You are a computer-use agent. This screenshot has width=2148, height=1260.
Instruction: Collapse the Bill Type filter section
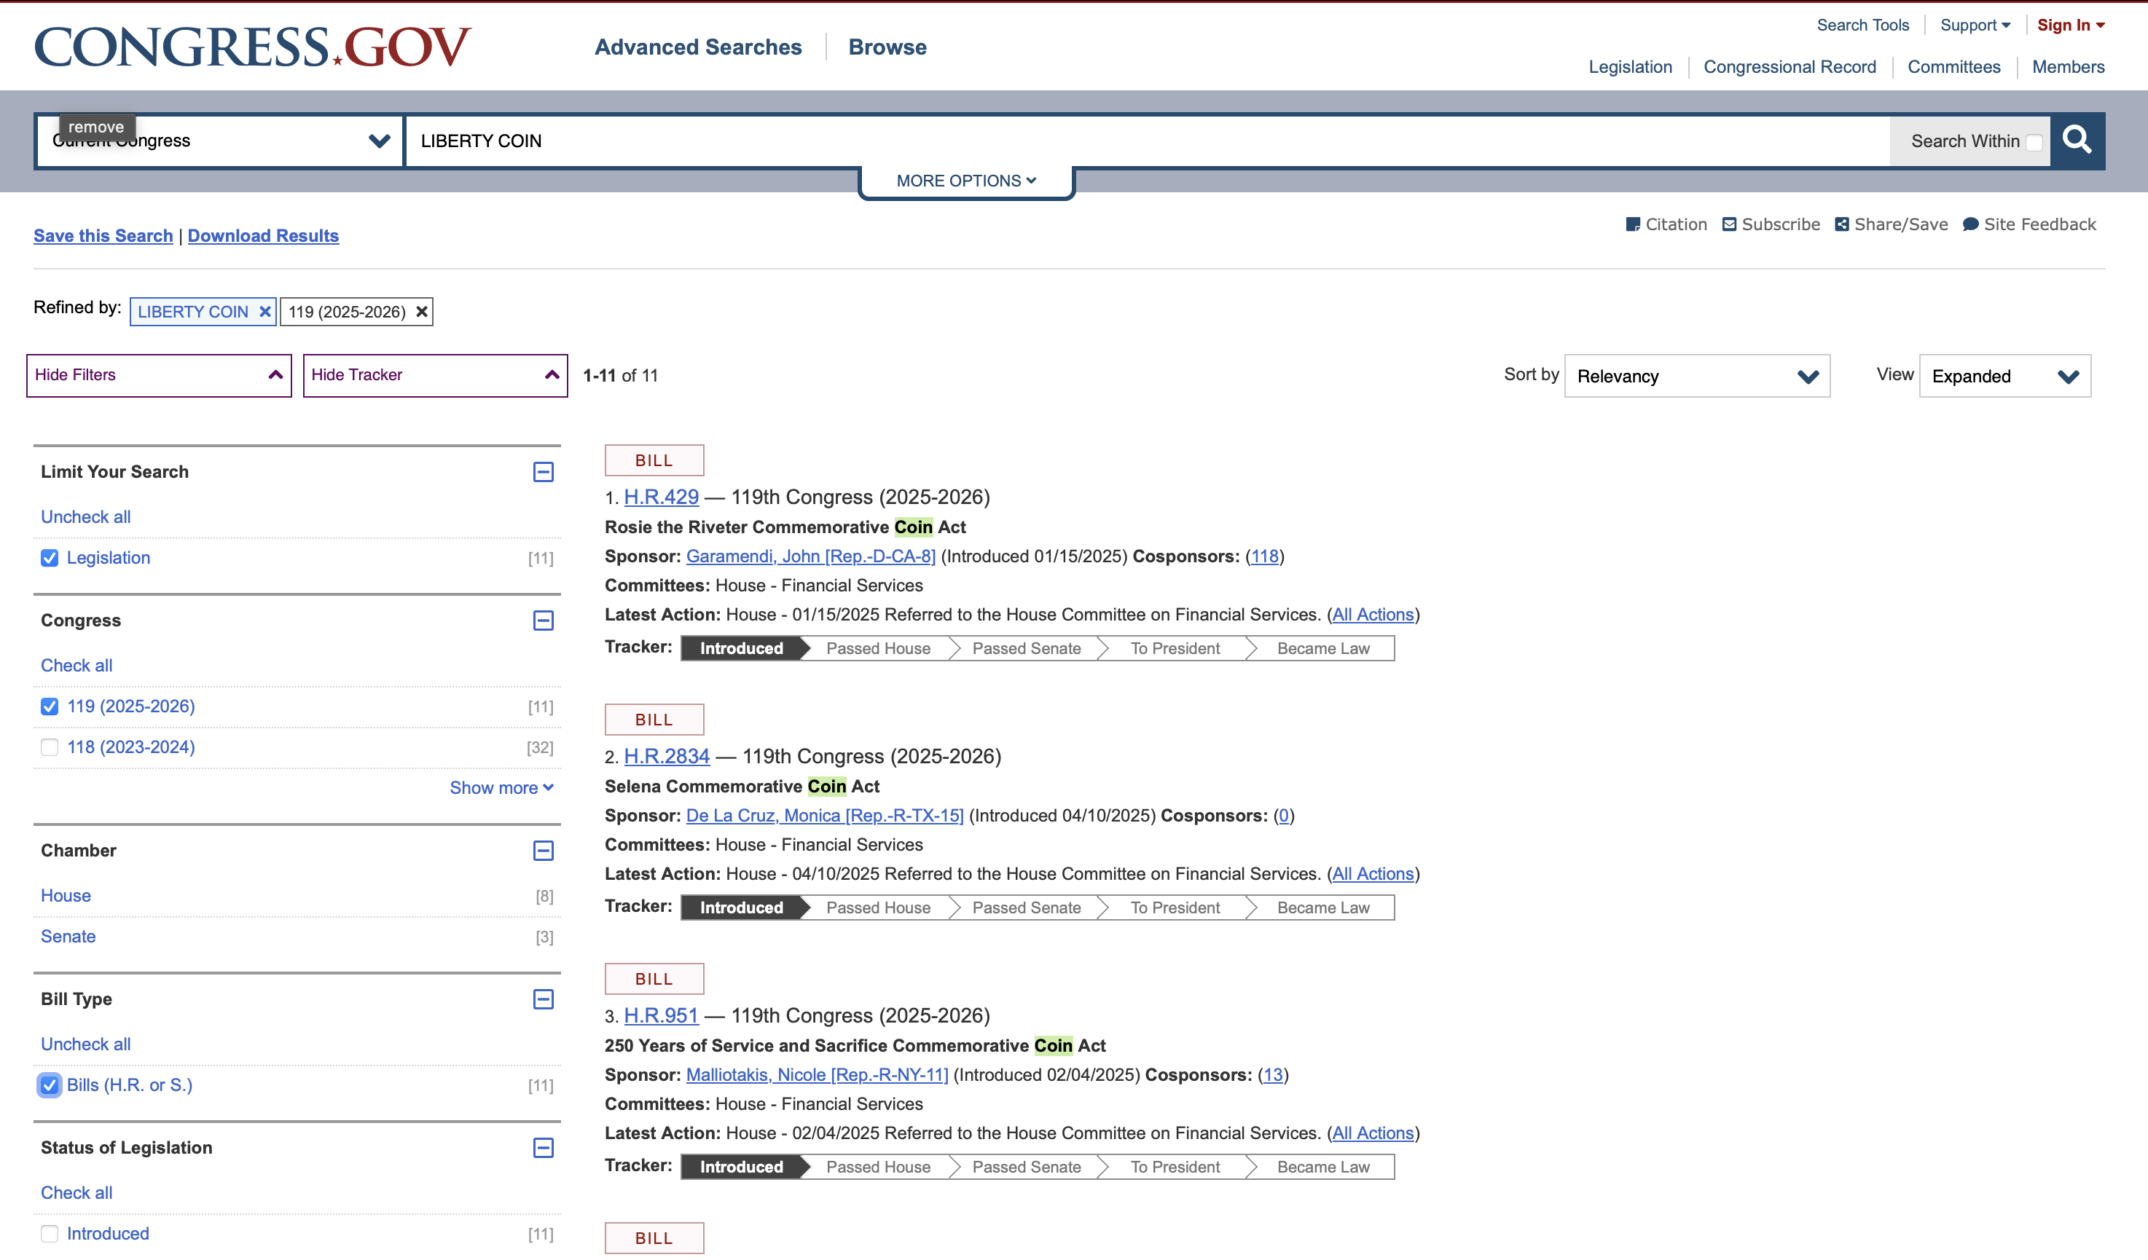tap(543, 999)
